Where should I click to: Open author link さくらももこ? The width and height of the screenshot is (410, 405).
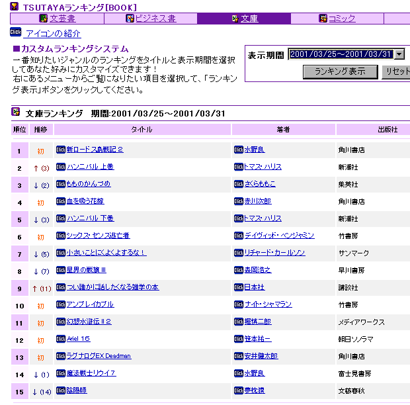pos(260,184)
